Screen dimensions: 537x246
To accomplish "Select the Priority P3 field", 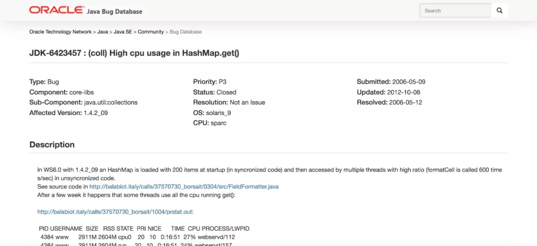I will point(210,82).
